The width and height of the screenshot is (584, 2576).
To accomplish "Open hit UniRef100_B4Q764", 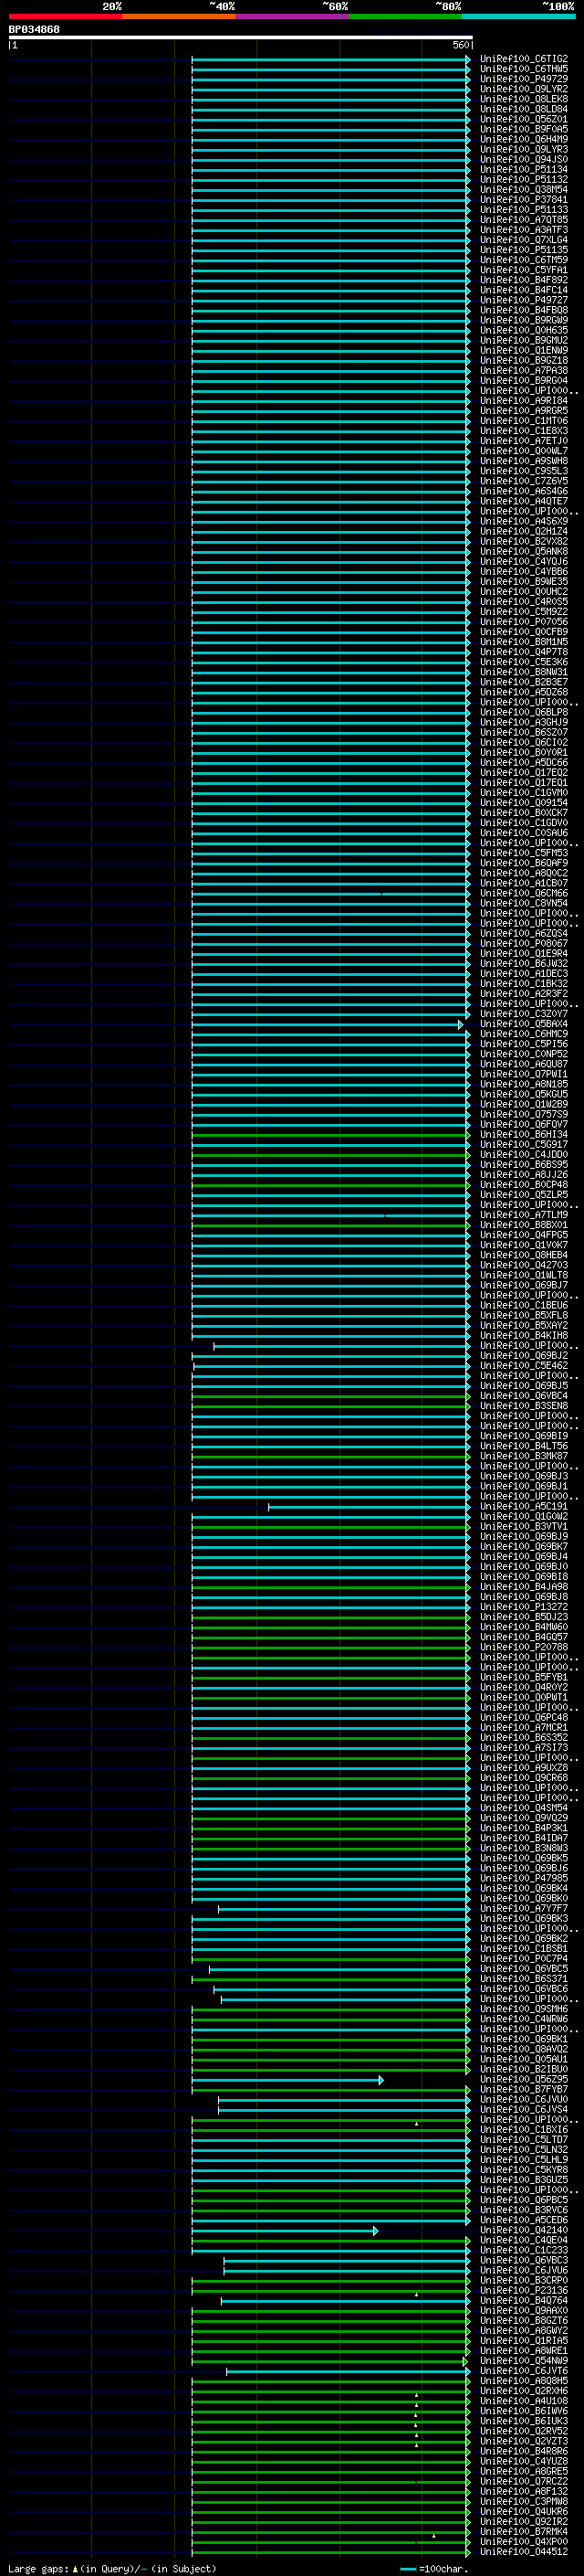I will point(524,2301).
